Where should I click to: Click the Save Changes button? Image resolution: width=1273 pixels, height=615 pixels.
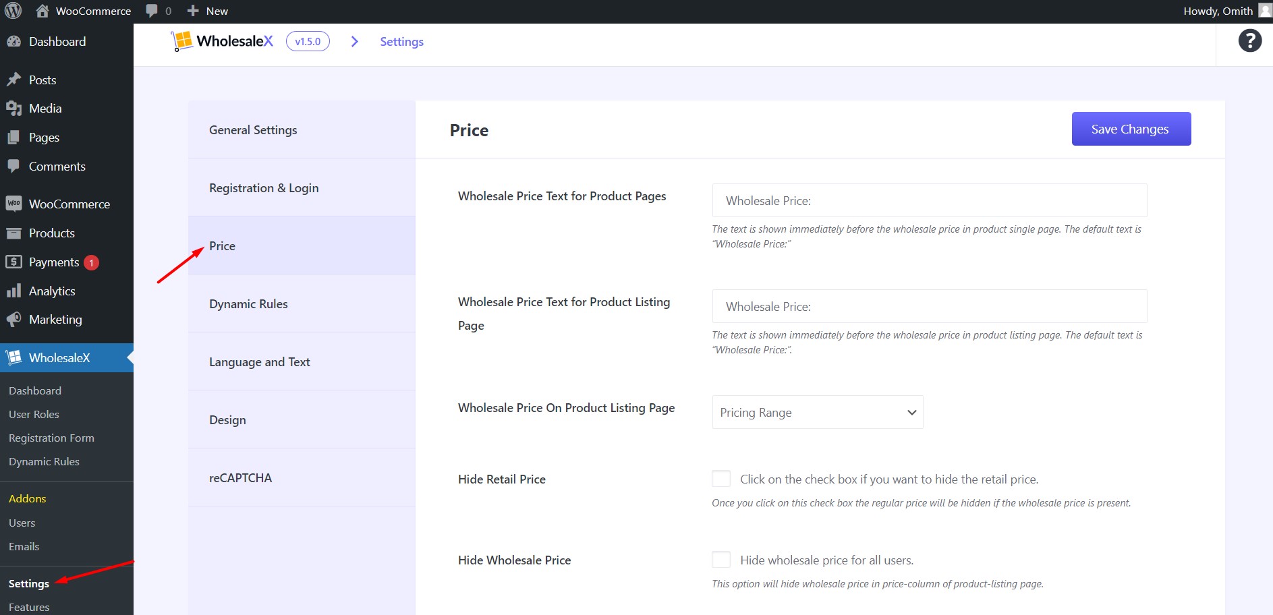[x=1131, y=129]
